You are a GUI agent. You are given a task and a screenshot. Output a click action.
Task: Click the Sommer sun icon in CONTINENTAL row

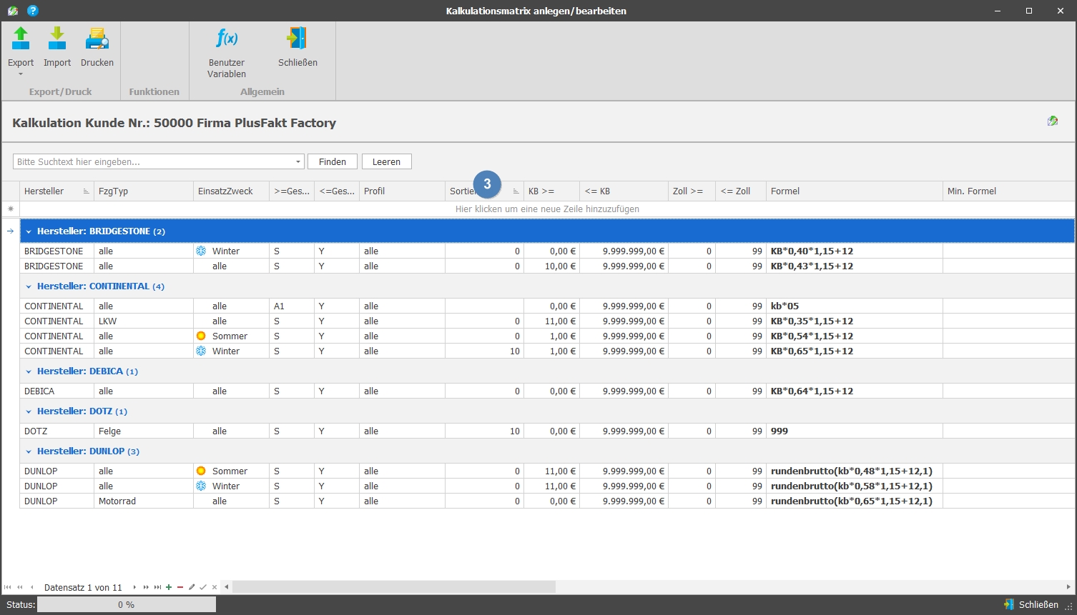coord(201,336)
